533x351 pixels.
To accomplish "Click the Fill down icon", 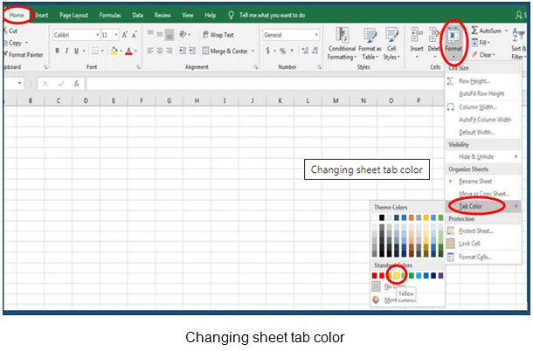I will pyautogui.click(x=474, y=43).
